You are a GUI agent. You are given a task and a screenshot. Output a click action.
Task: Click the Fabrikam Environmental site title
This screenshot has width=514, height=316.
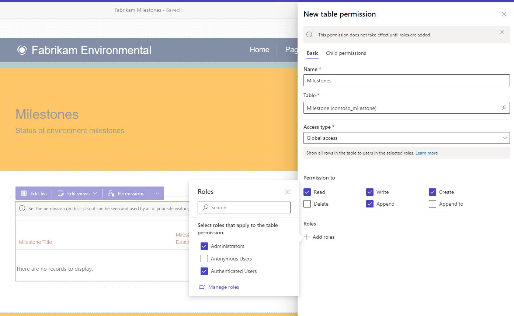(x=91, y=50)
